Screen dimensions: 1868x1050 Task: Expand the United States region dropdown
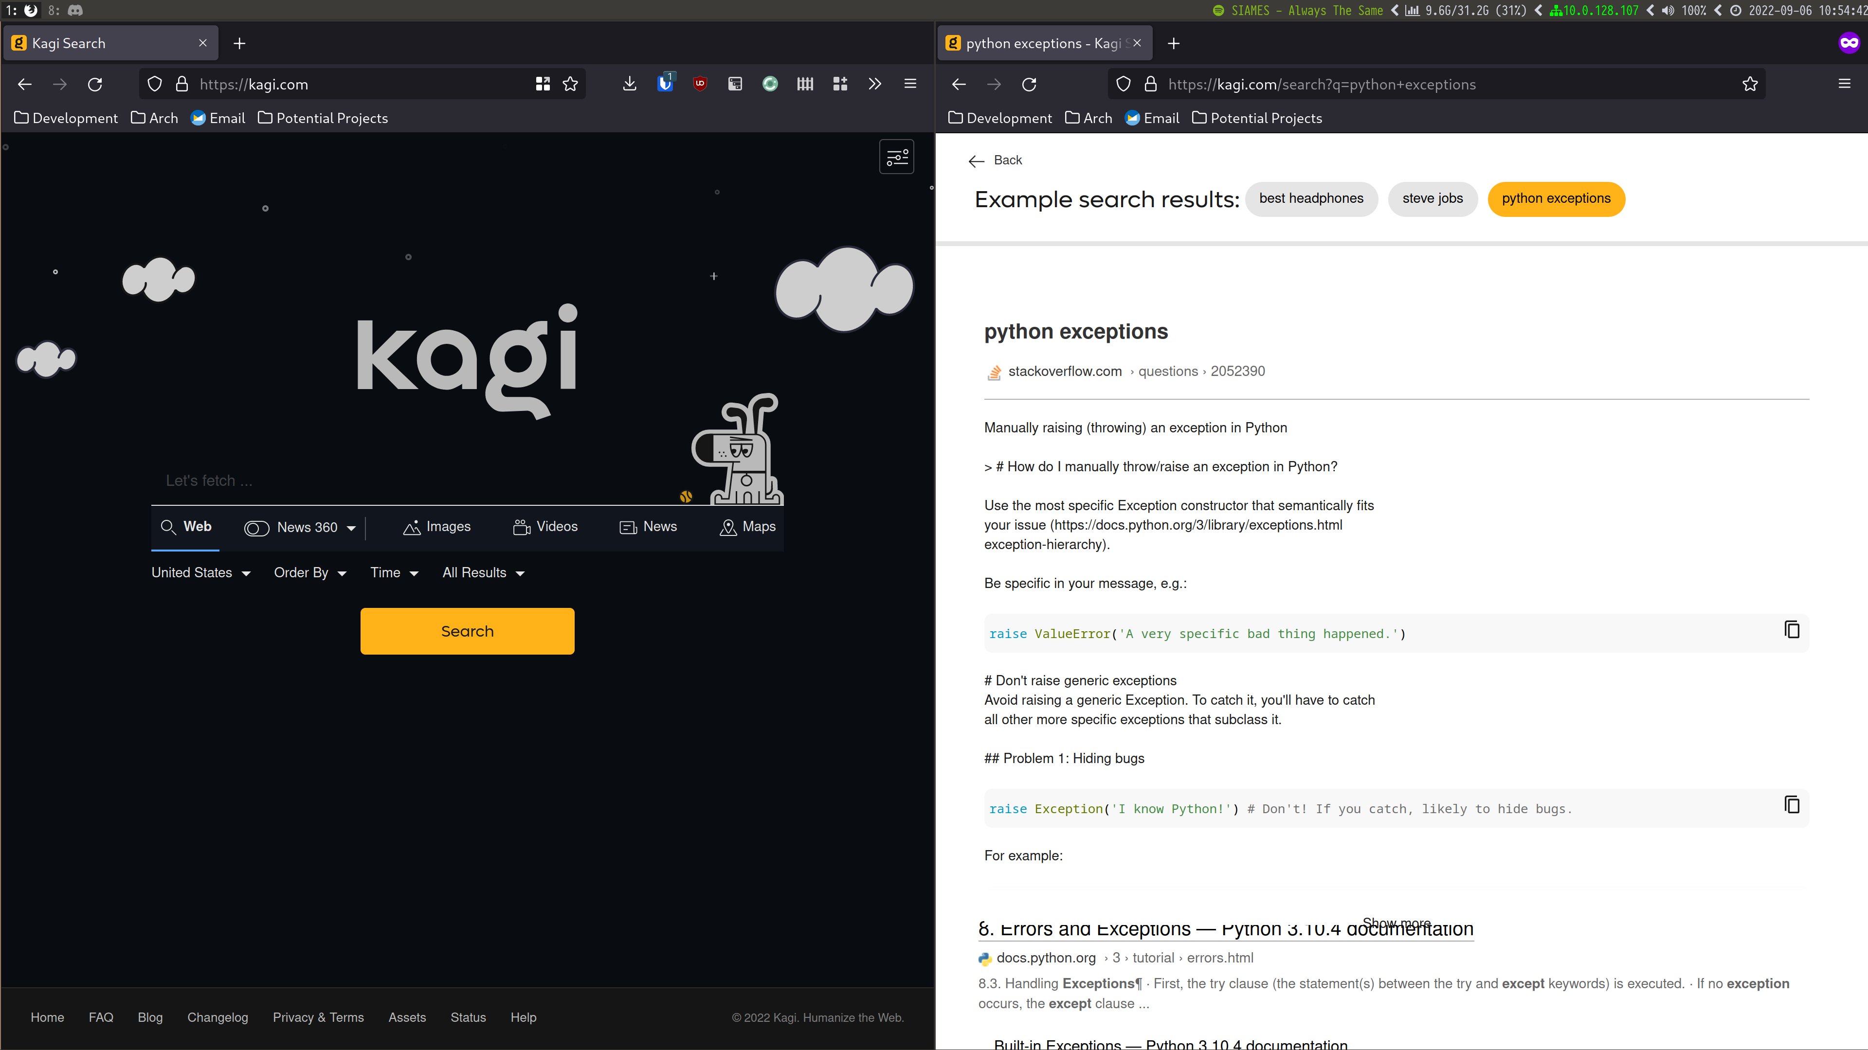(x=201, y=573)
